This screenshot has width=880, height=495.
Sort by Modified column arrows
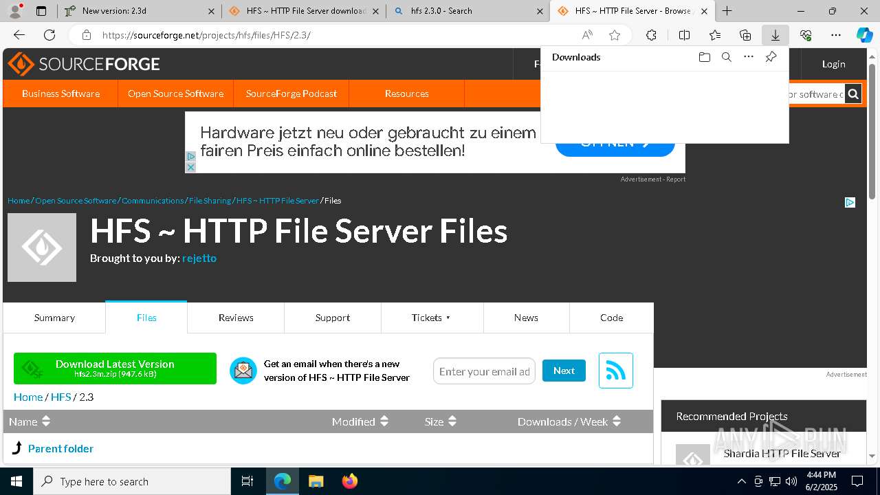click(384, 421)
